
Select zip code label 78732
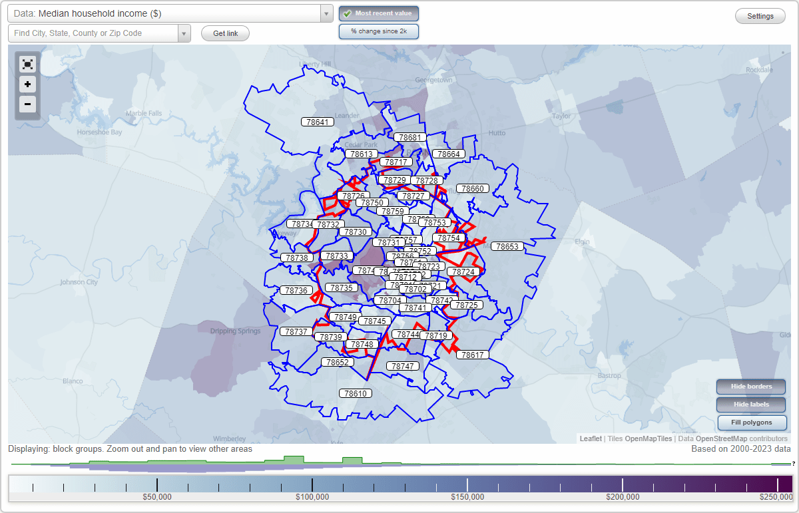[328, 224]
